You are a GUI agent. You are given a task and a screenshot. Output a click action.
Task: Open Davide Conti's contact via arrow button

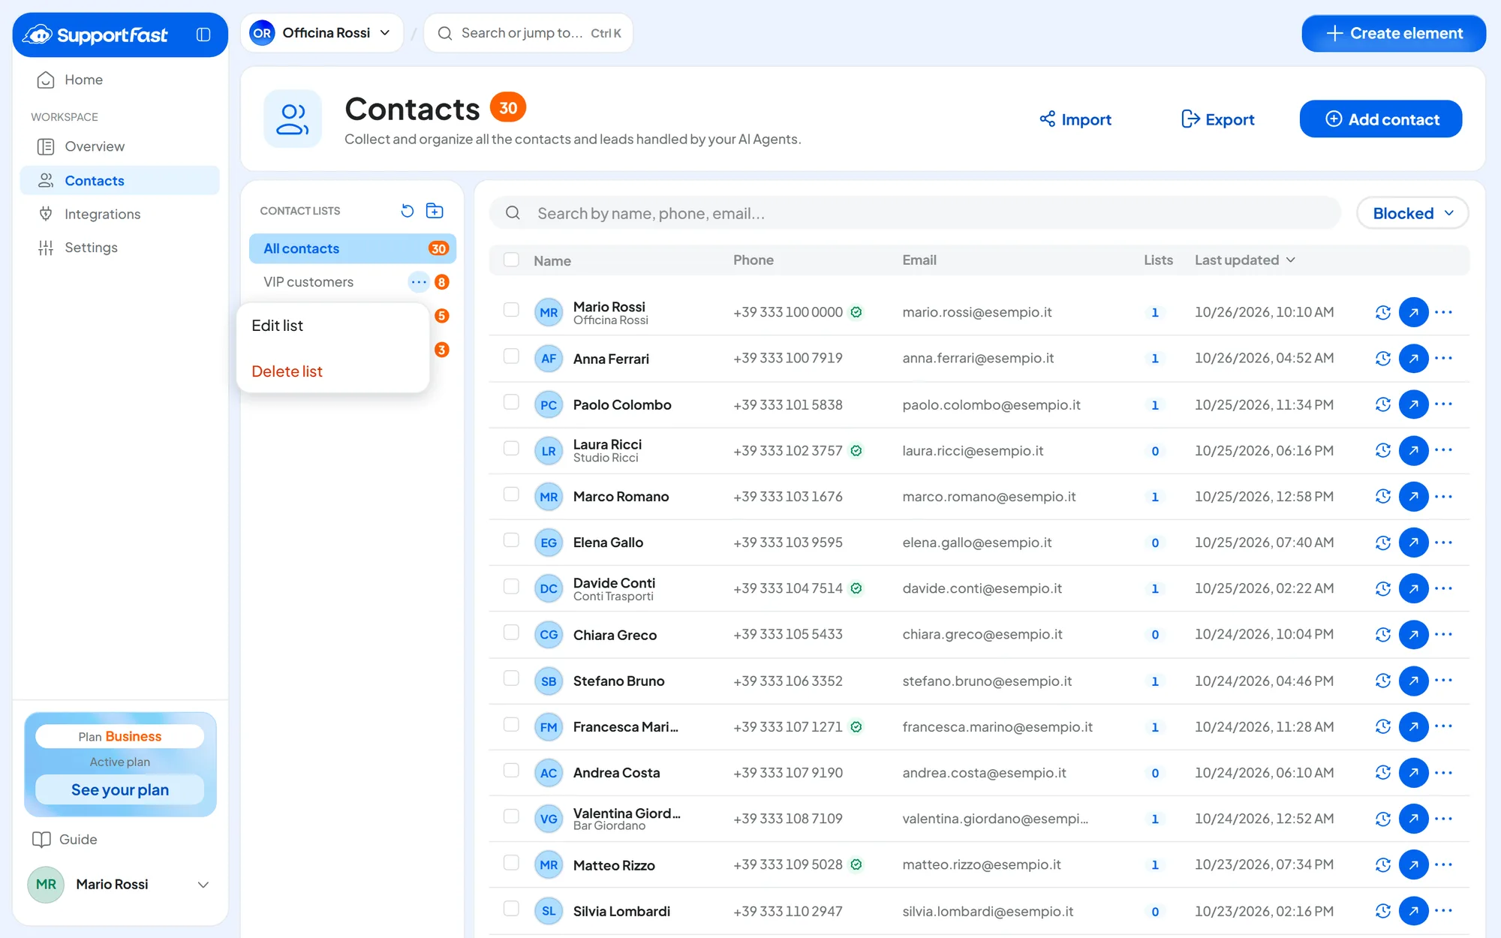tap(1413, 589)
